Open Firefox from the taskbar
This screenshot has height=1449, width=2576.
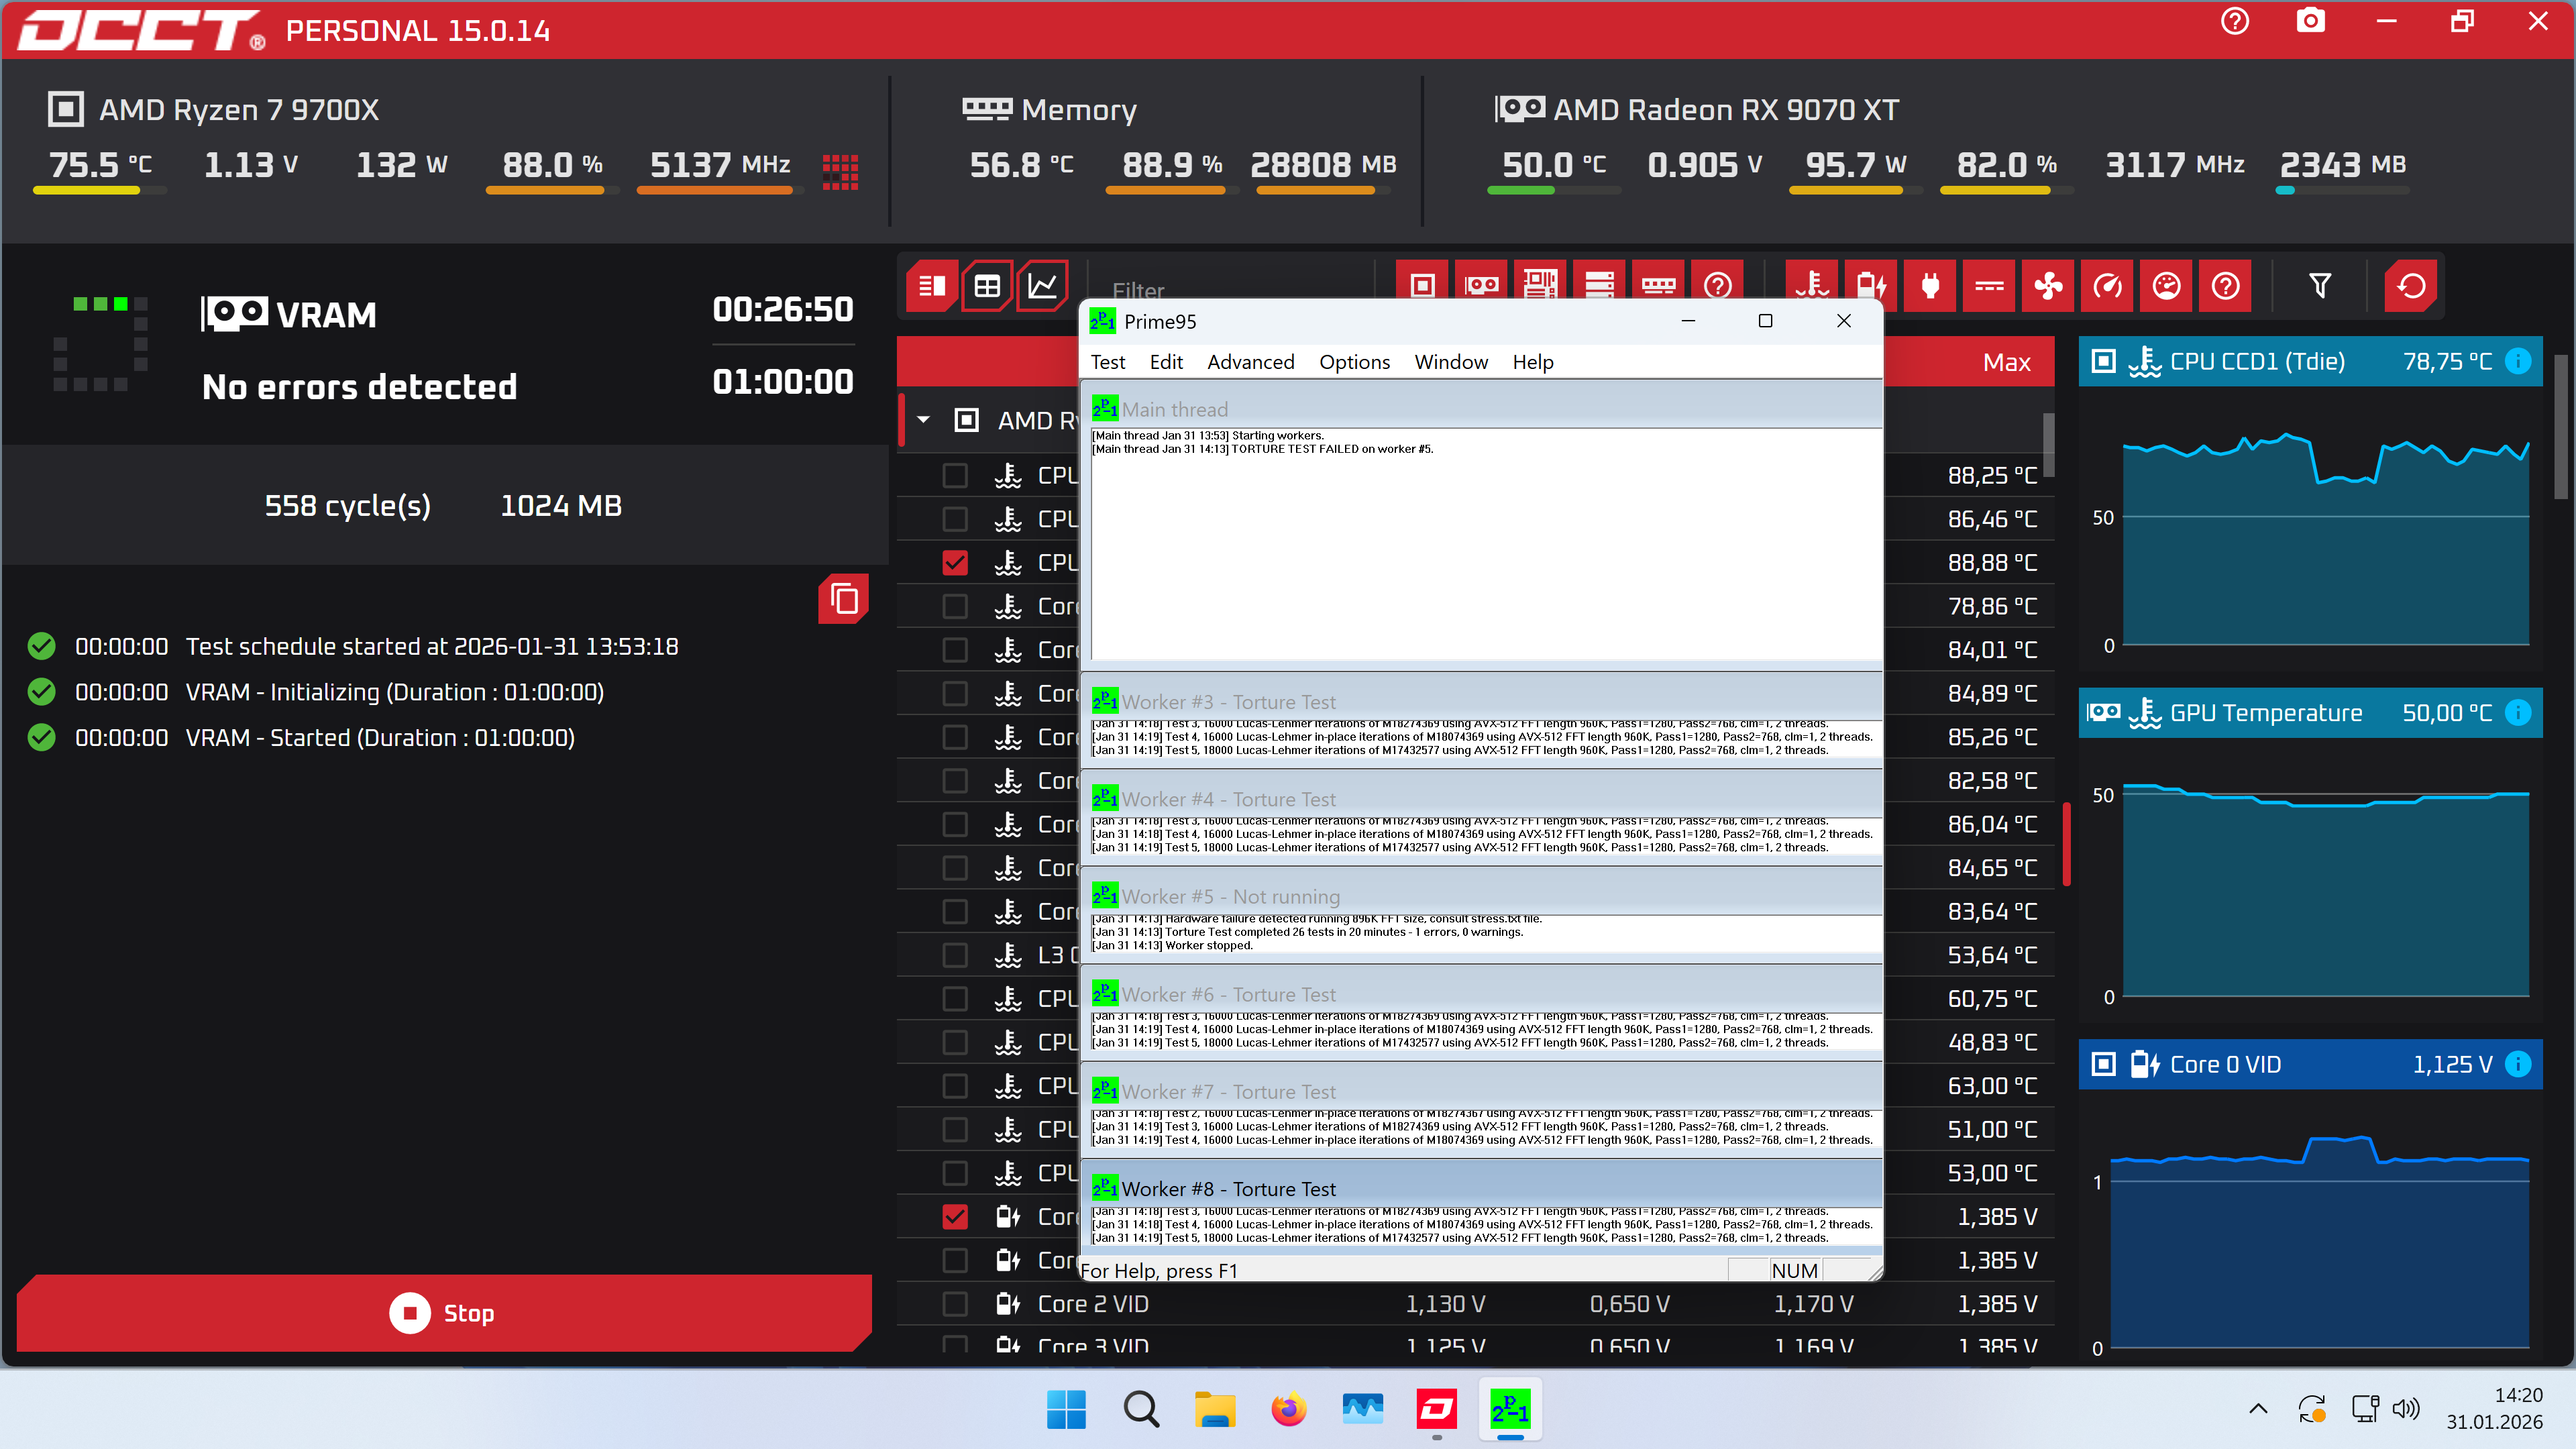coord(1289,1410)
